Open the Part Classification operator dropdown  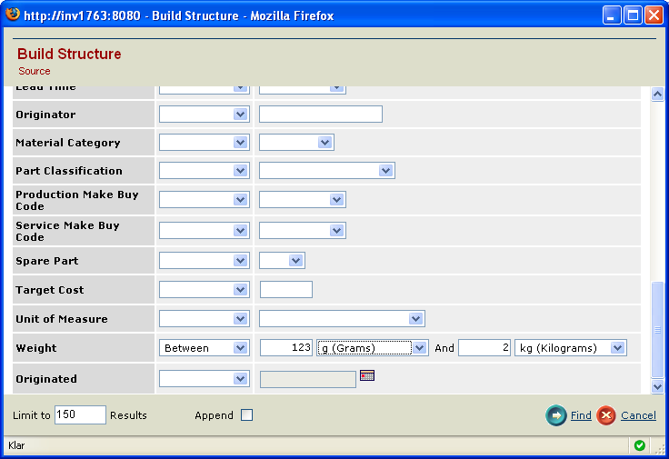click(204, 171)
